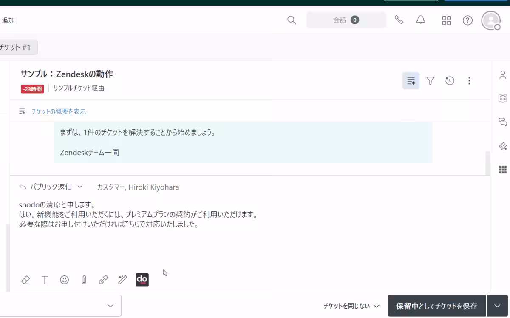Screen dimensions: 510x318
Task: Filter the conversation with the funnel icon
Action: coord(430,80)
